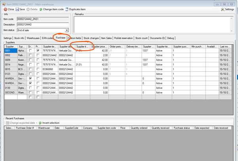Click the Invert selection icon
238x161 pixels.
(40, 123)
